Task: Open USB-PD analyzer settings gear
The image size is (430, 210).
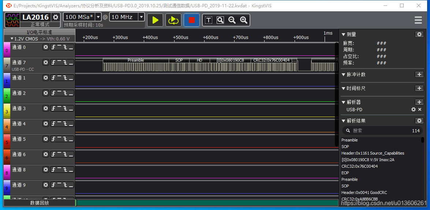Action: pyautogui.click(x=413, y=109)
